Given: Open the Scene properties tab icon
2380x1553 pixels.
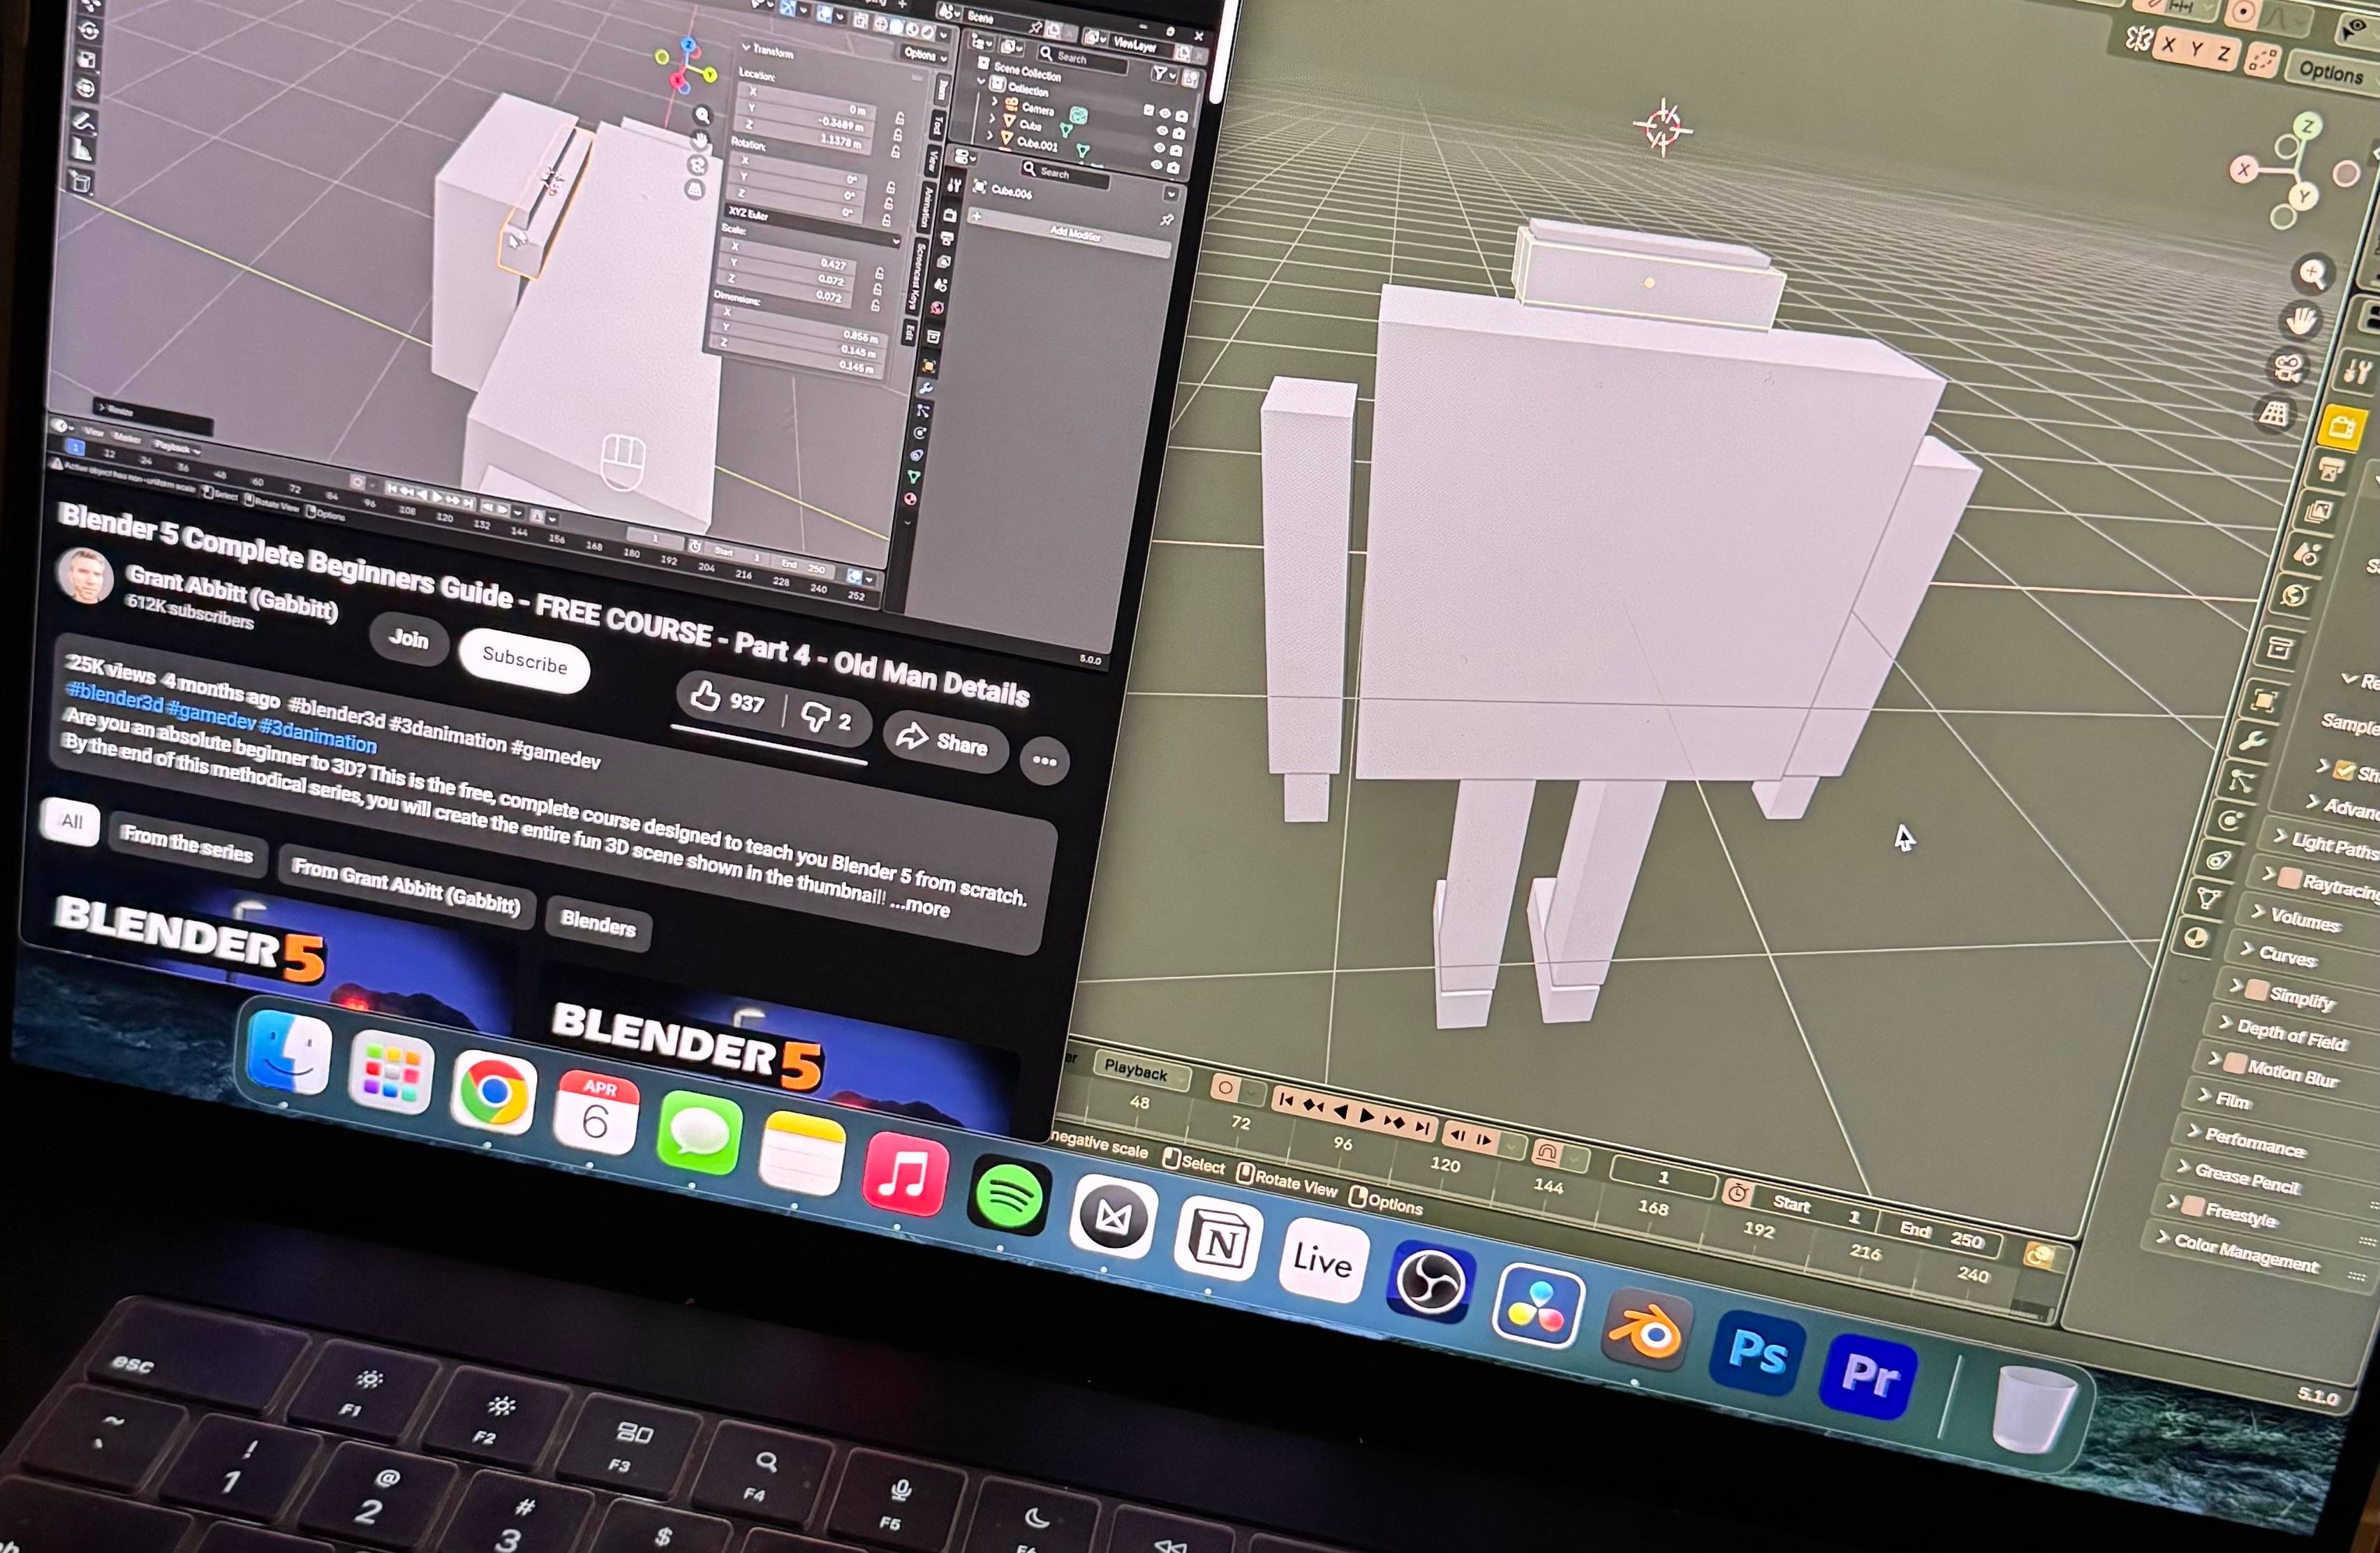Looking at the screenshot, I should 2307,552.
